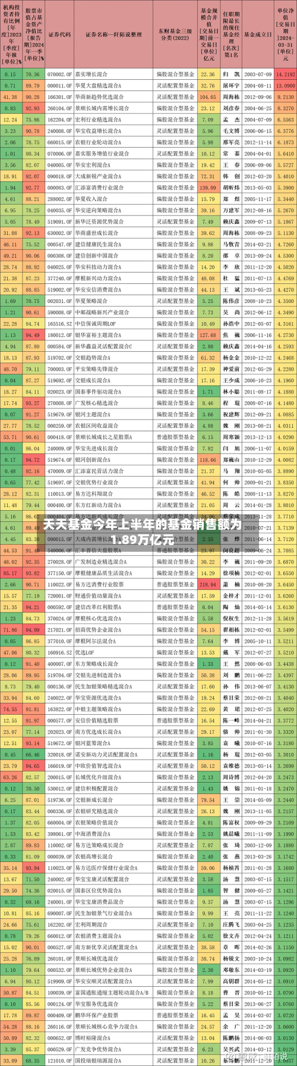Click fund name 华商新趋势优选混合
This screenshot has height=1066, width=297.
(x=99, y=97)
